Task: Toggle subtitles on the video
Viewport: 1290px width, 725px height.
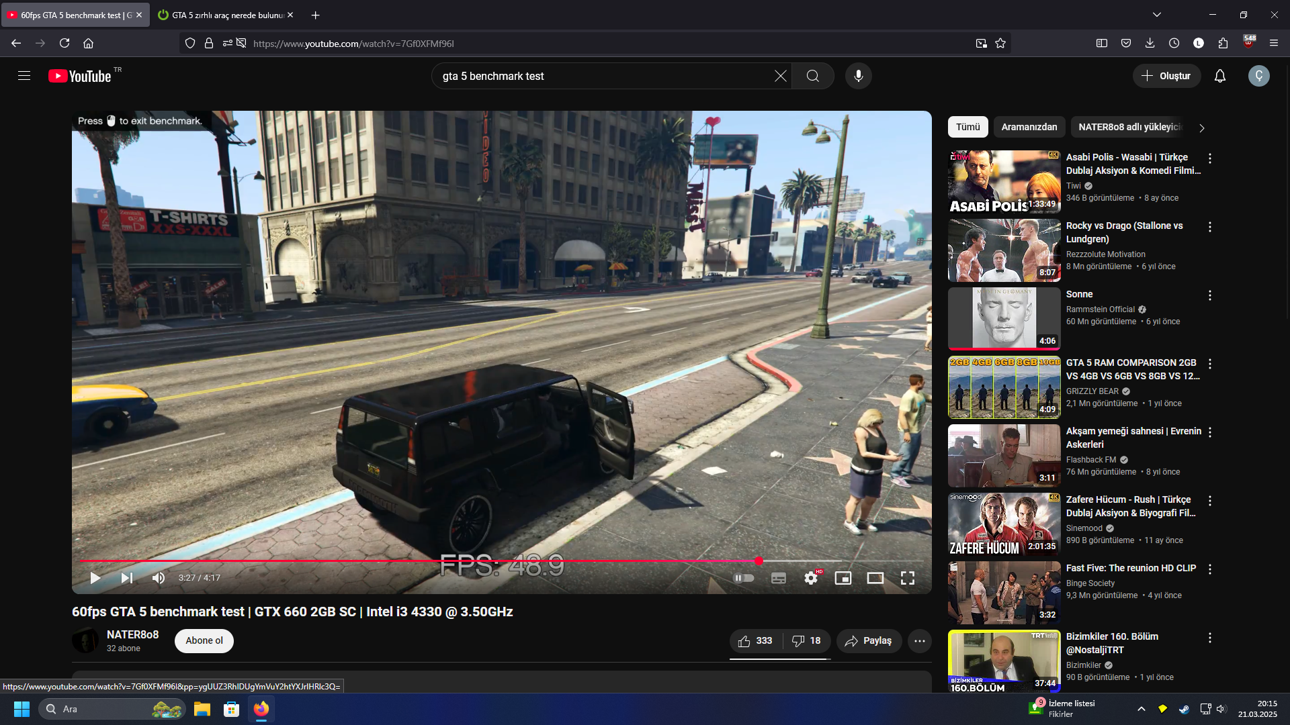Action: tap(778, 578)
